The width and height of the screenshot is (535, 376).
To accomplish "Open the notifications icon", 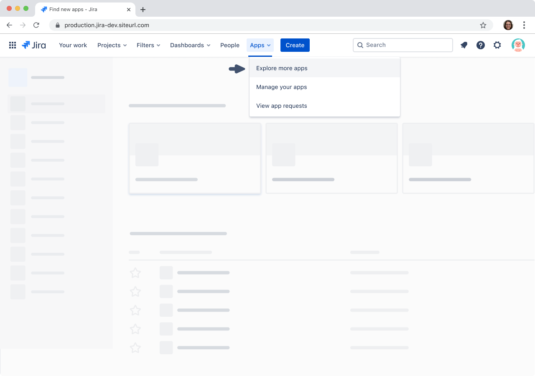I will pyautogui.click(x=464, y=45).
